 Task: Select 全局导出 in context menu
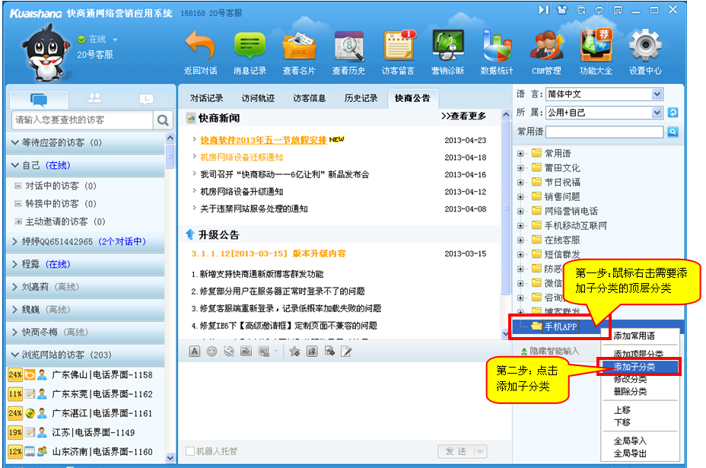coord(630,454)
